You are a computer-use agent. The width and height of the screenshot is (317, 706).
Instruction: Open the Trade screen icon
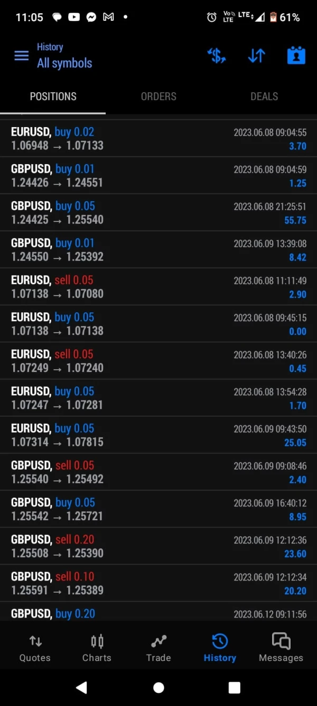(x=158, y=648)
